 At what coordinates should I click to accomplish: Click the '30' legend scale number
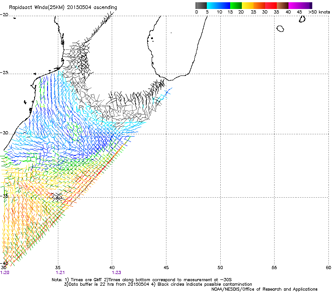(265, 12)
